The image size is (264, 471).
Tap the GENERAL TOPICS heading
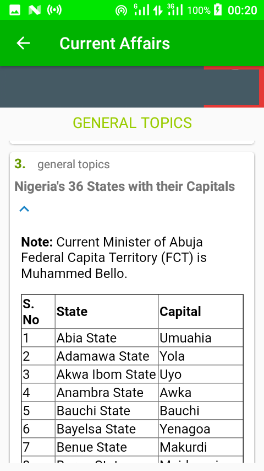pos(132,123)
